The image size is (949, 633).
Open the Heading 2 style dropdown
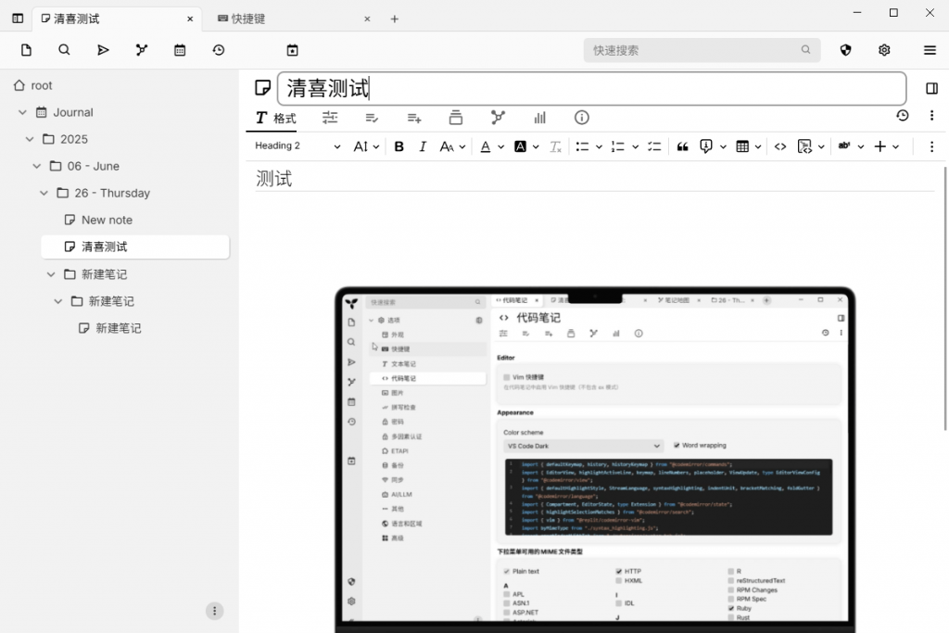[x=297, y=146]
